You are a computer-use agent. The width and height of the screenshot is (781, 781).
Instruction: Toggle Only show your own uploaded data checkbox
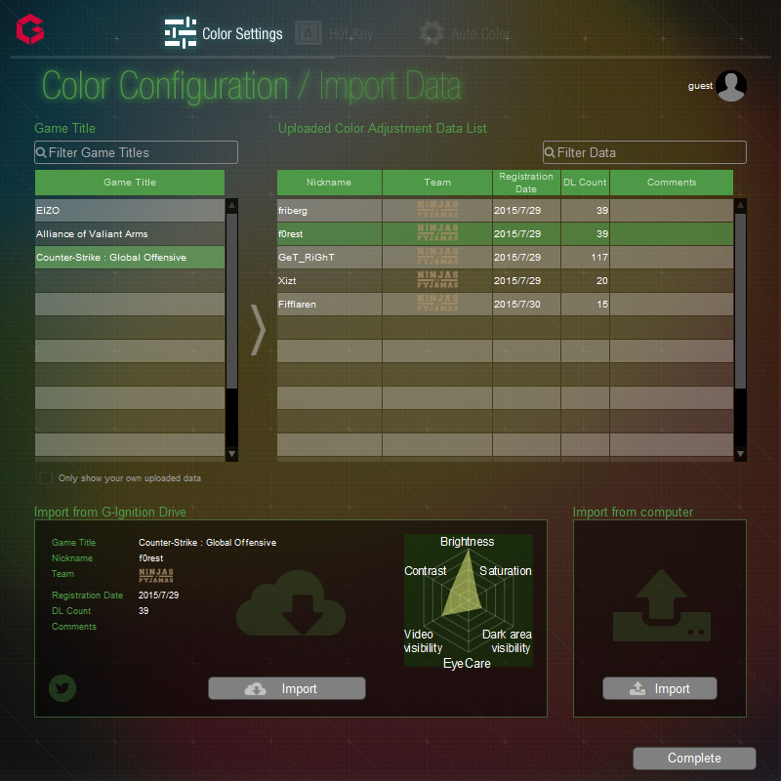pyautogui.click(x=45, y=478)
